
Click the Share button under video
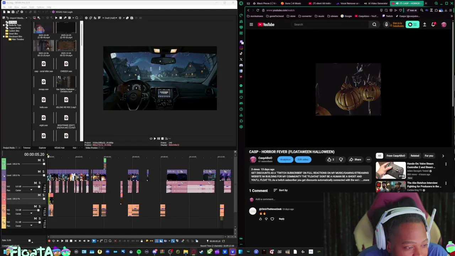tap(355, 160)
